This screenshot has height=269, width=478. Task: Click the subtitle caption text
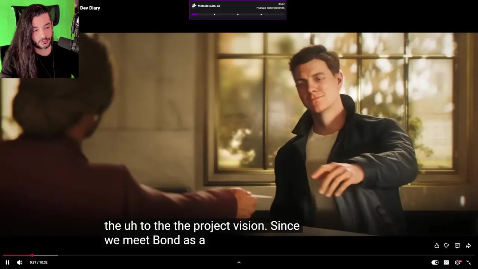pyautogui.click(x=202, y=233)
